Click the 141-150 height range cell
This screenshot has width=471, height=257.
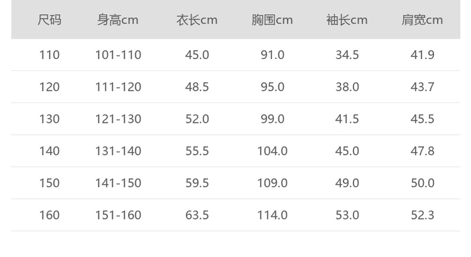tap(118, 183)
